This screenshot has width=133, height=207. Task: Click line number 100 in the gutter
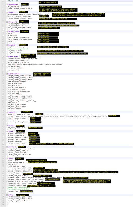click(3, 191)
